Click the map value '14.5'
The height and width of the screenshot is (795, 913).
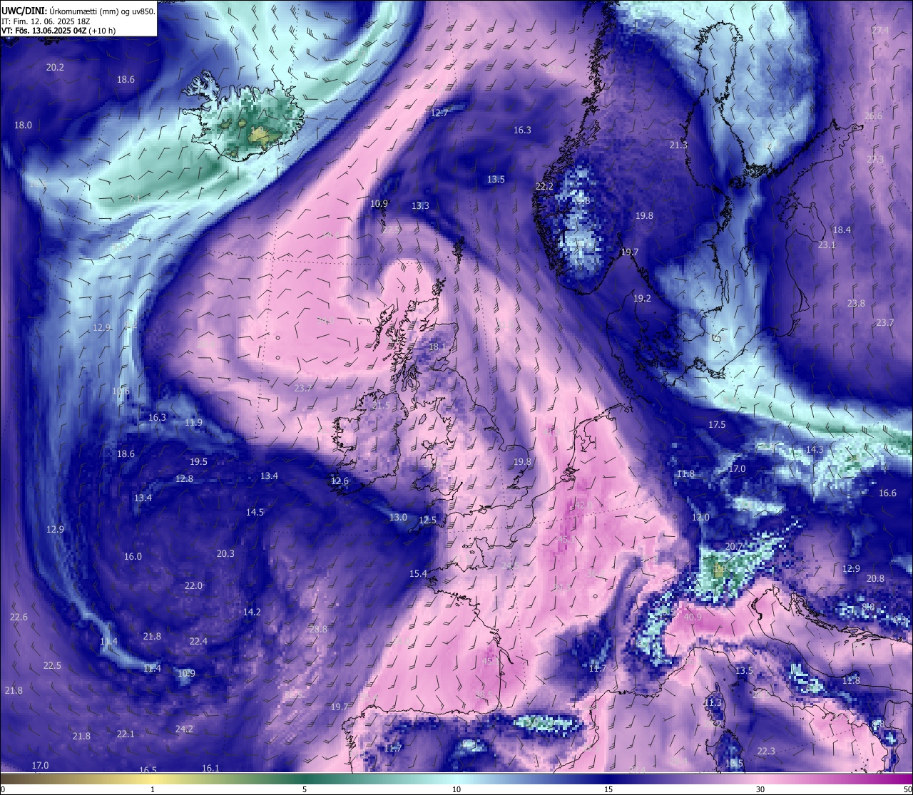tap(255, 512)
